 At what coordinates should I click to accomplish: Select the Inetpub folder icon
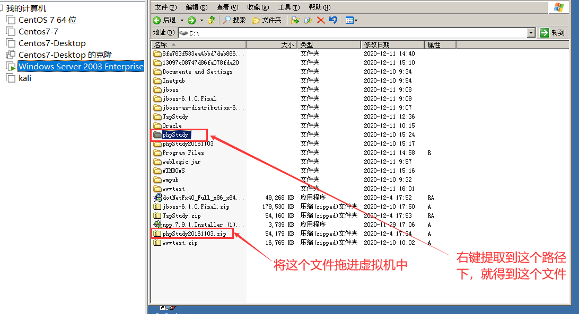pos(157,80)
